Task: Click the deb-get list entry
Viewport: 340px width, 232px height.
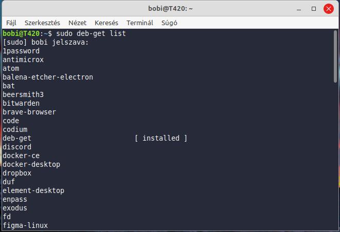Action: (x=17, y=138)
